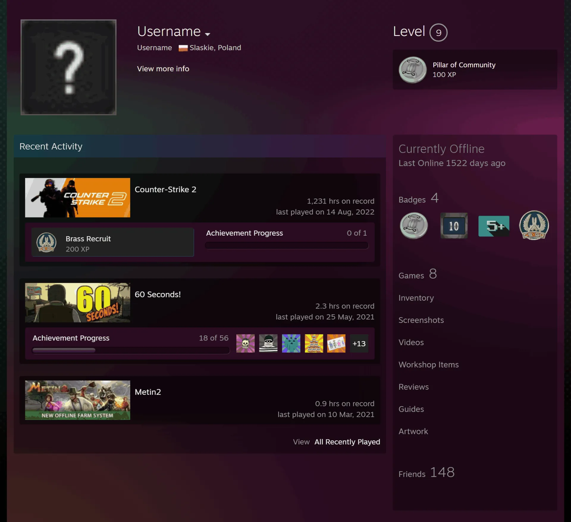
Task: Open the Counter-Strike 2 title link
Action: click(165, 190)
